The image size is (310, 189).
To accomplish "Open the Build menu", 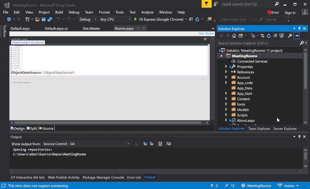I will click(59, 12).
